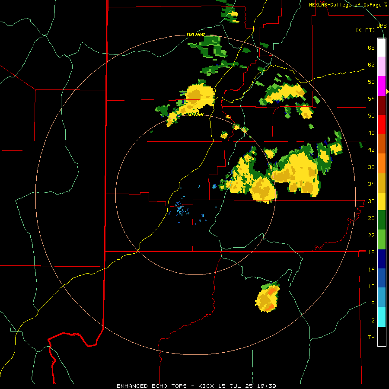Click the "TH" threshold label
Image resolution: width=389 pixels, height=389 pixels.
pos(371,337)
